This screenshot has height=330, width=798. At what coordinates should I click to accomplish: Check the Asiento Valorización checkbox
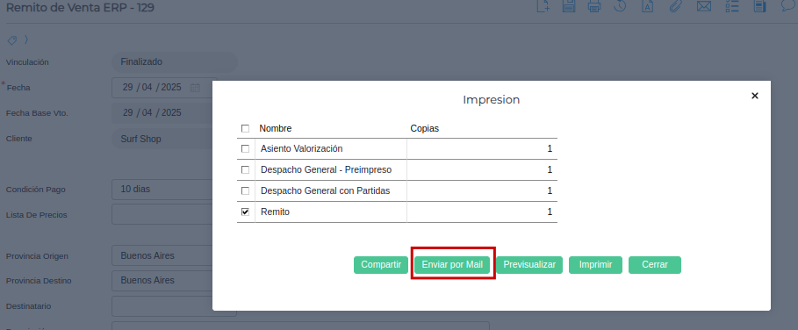245,149
